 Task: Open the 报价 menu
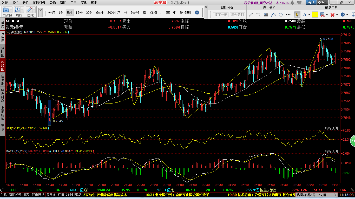click(15, 3)
